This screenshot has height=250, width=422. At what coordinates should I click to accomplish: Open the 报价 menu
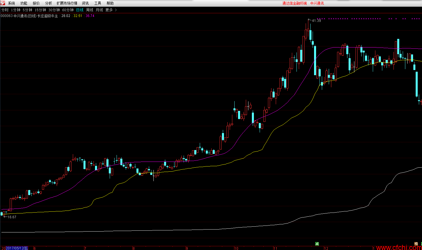(x=36, y=3)
